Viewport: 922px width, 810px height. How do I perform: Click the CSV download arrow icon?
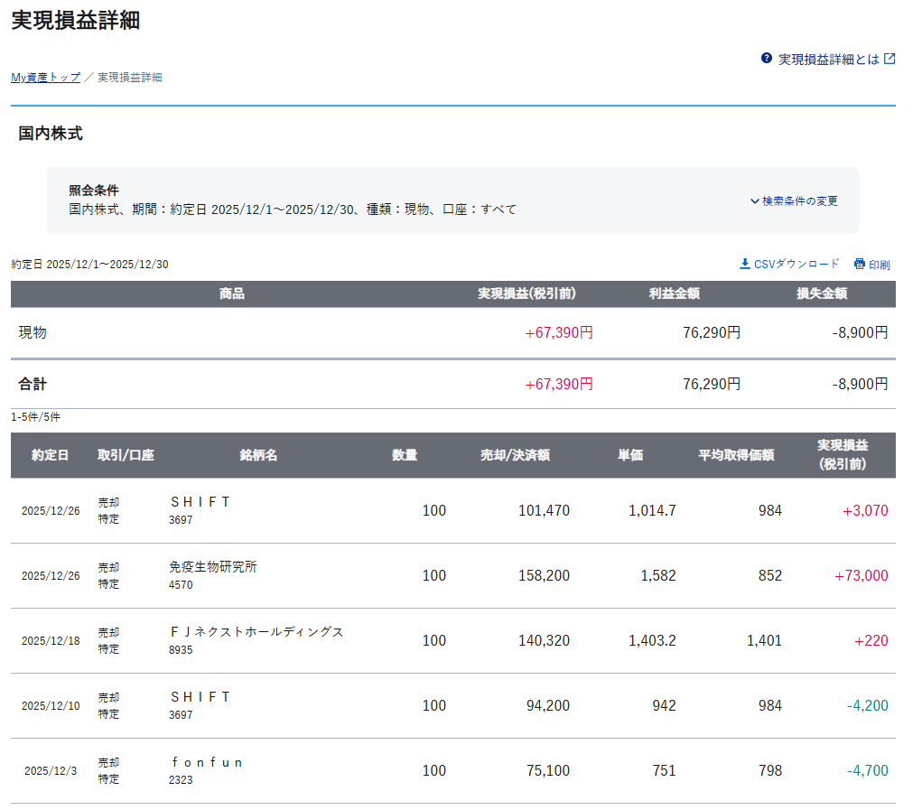(x=745, y=264)
